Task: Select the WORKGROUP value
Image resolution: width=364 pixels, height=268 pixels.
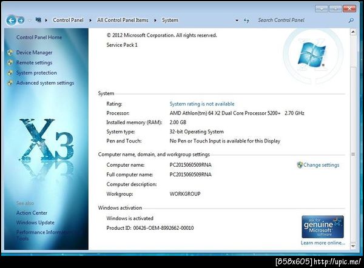Action: coord(185,194)
